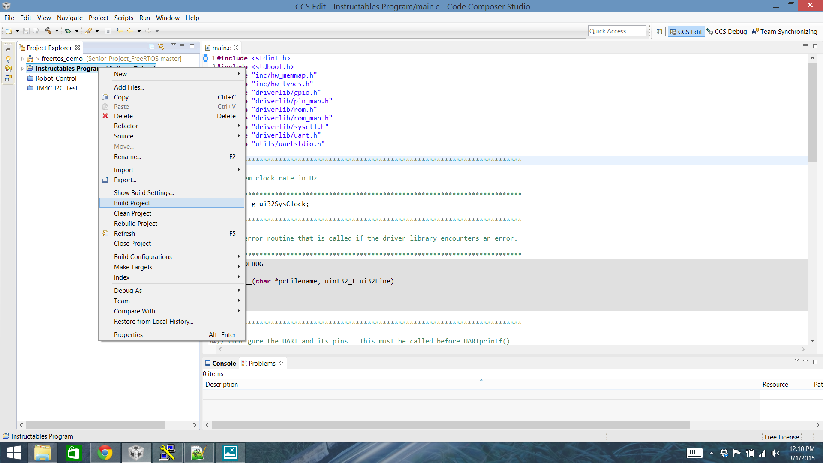Launch the Debug bug icon on the toolbar

(68, 31)
